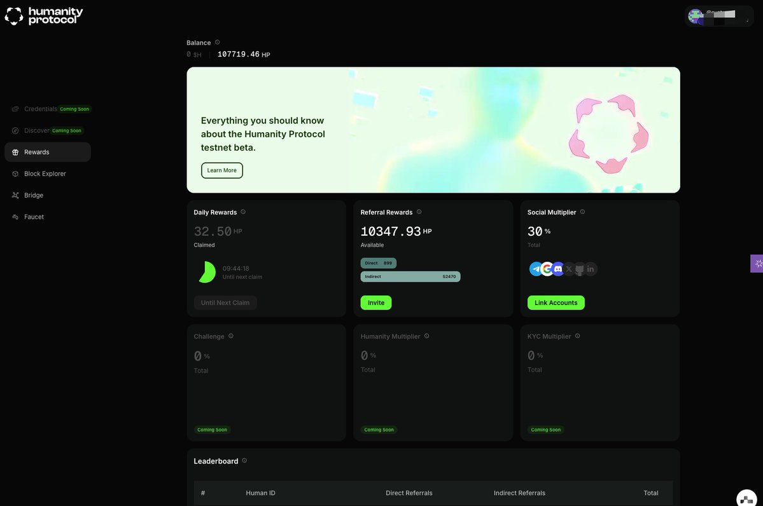Click the Total column header in Leaderboard
This screenshot has height=506, width=763.
point(651,493)
